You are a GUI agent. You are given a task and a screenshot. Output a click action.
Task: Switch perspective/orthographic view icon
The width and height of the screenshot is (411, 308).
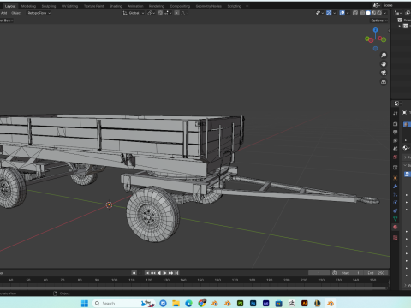tap(384, 82)
